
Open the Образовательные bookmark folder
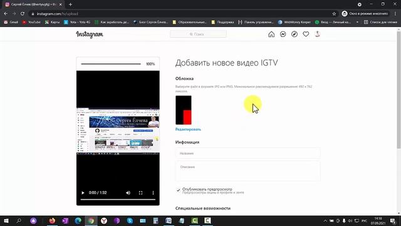190,22
